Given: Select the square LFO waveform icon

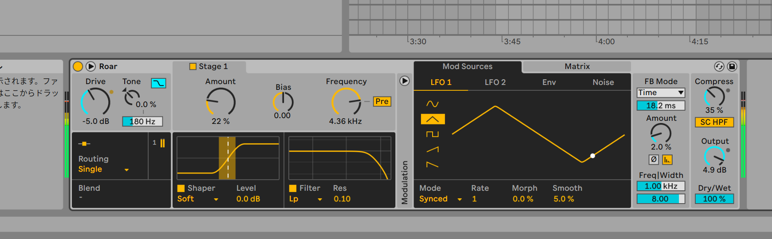Looking at the screenshot, I should pyautogui.click(x=432, y=134).
